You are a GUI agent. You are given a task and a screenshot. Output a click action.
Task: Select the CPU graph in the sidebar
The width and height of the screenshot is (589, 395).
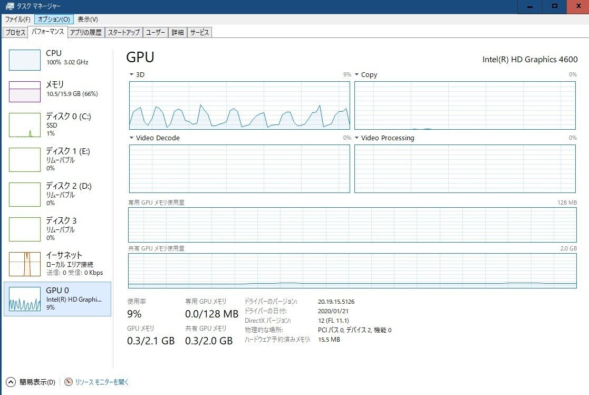[25, 59]
